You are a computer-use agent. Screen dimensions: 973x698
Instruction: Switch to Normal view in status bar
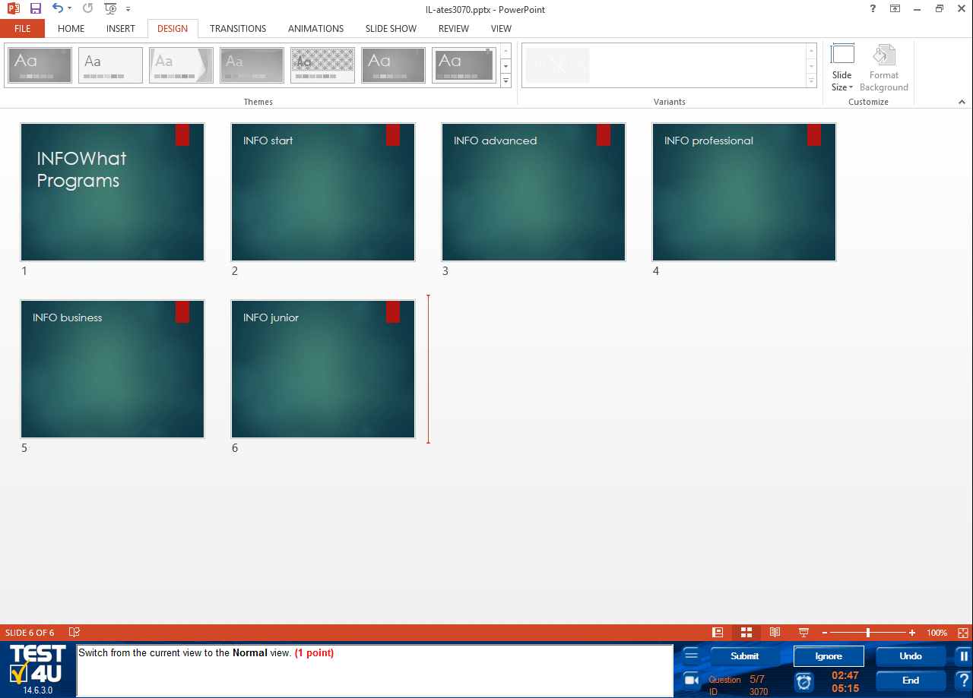718,633
